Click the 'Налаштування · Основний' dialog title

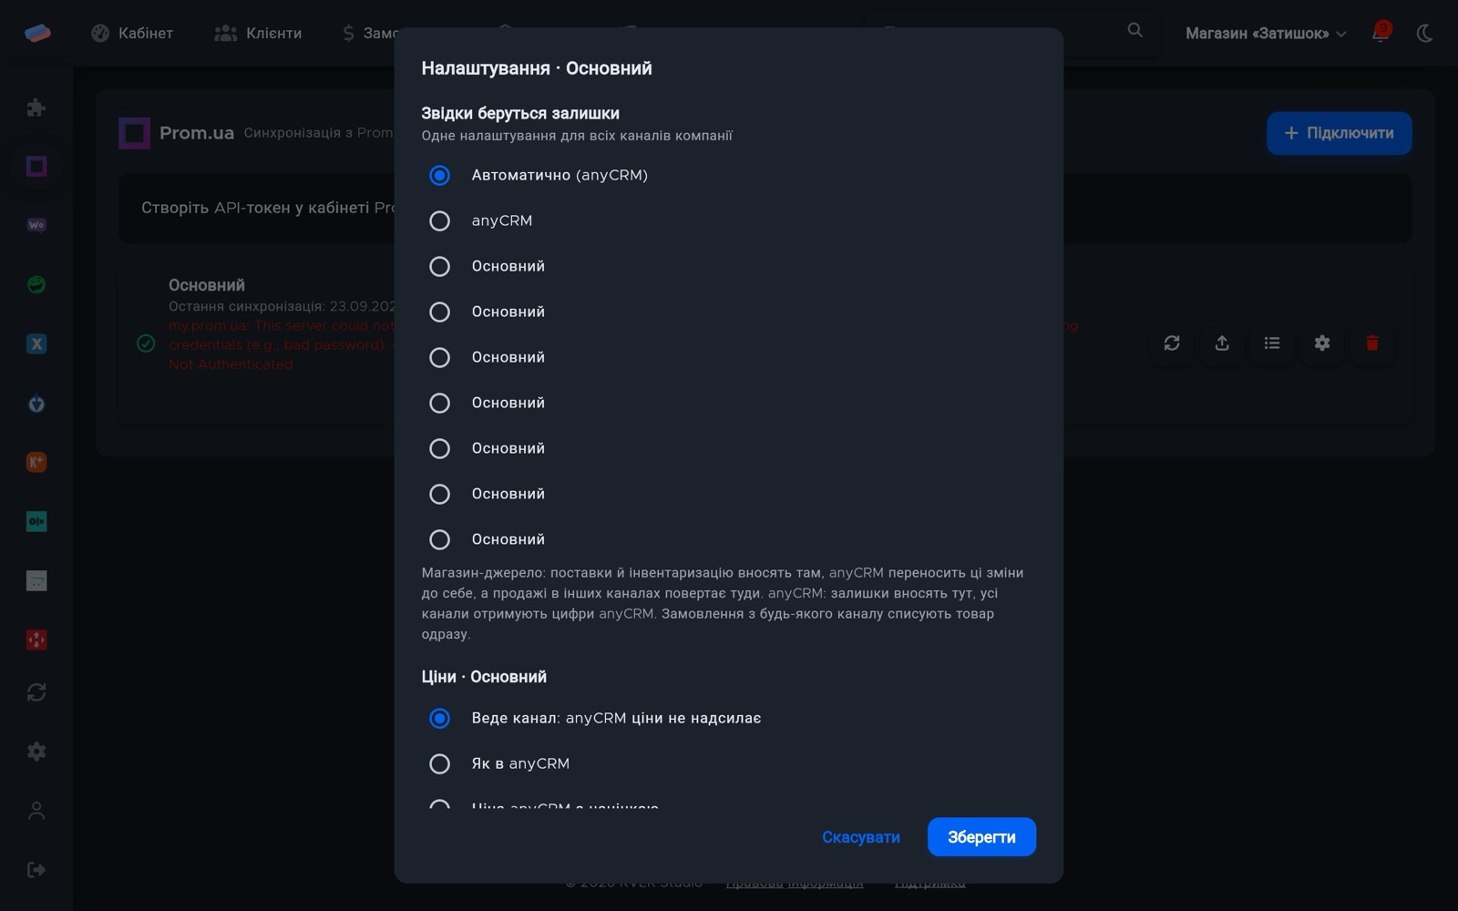(x=537, y=68)
